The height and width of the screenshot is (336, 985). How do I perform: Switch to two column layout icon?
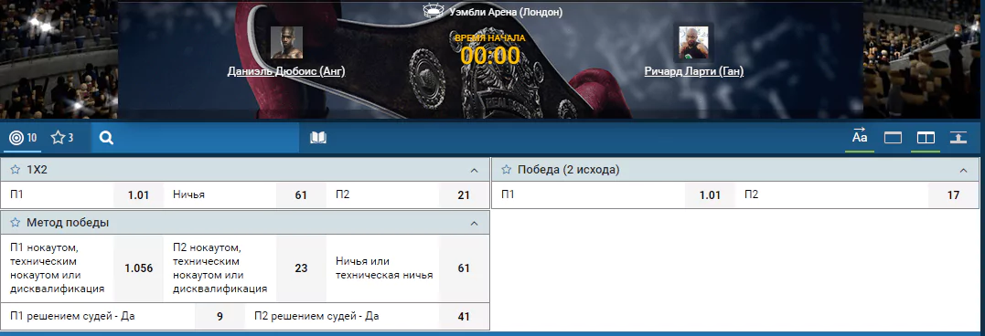(926, 138)
